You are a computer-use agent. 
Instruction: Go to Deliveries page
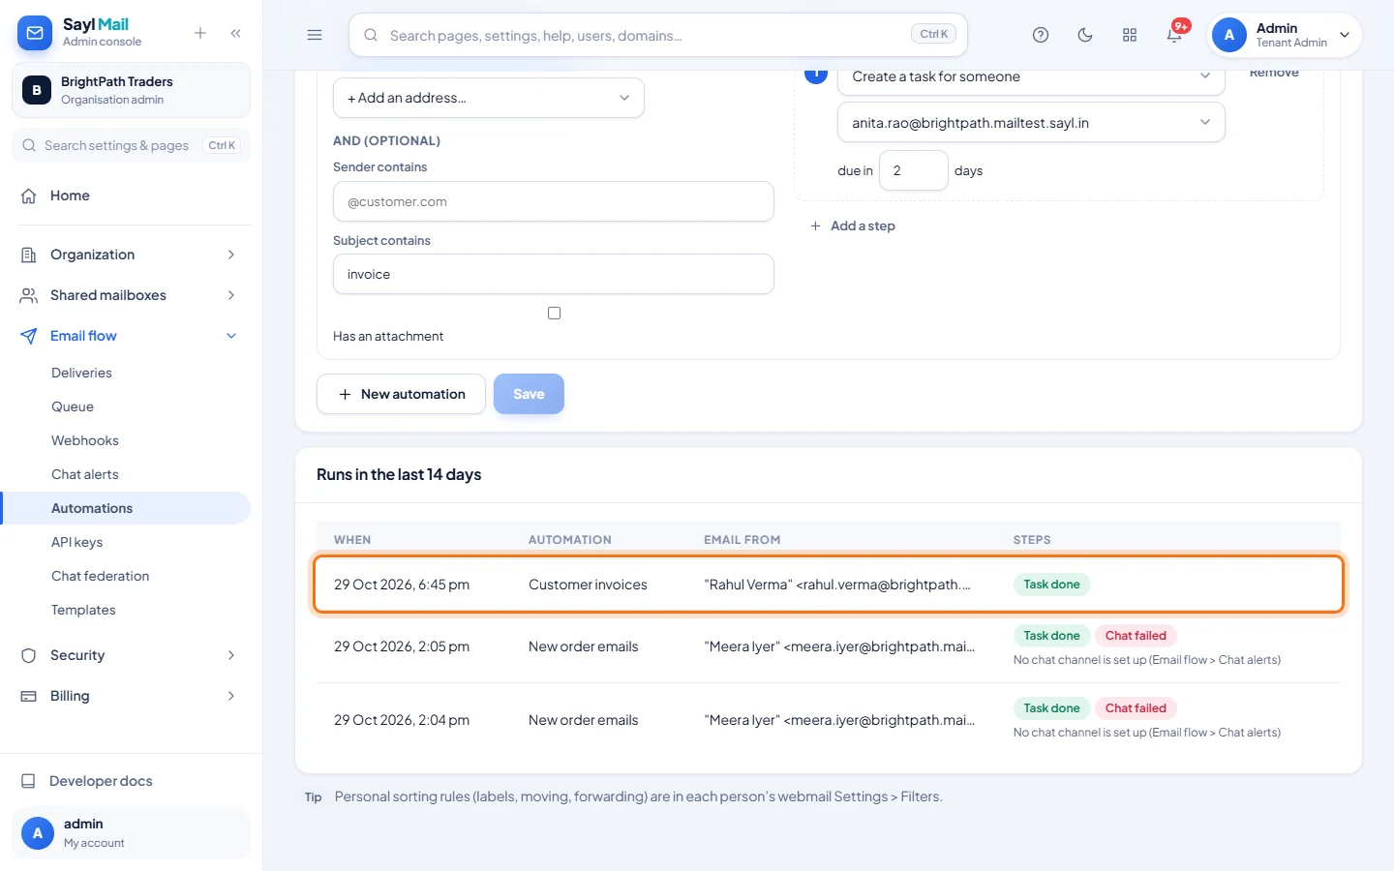(81, 373)
